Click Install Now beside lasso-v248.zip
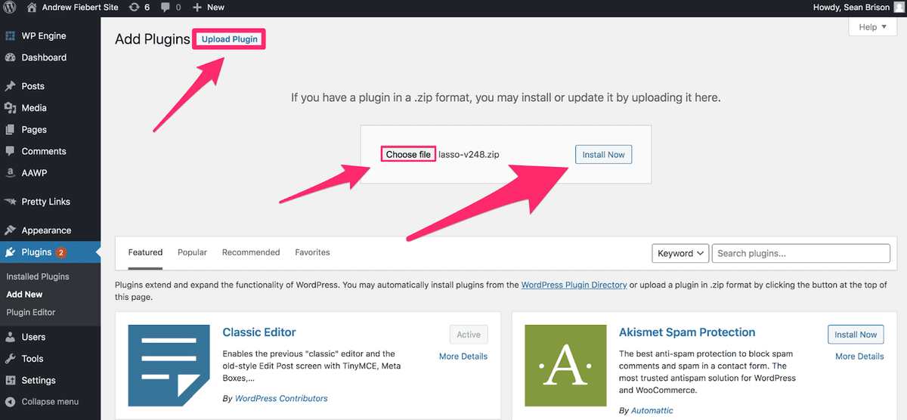Image resolution: width=907 pixels, height=420 pixels. [x=603, y=155]
